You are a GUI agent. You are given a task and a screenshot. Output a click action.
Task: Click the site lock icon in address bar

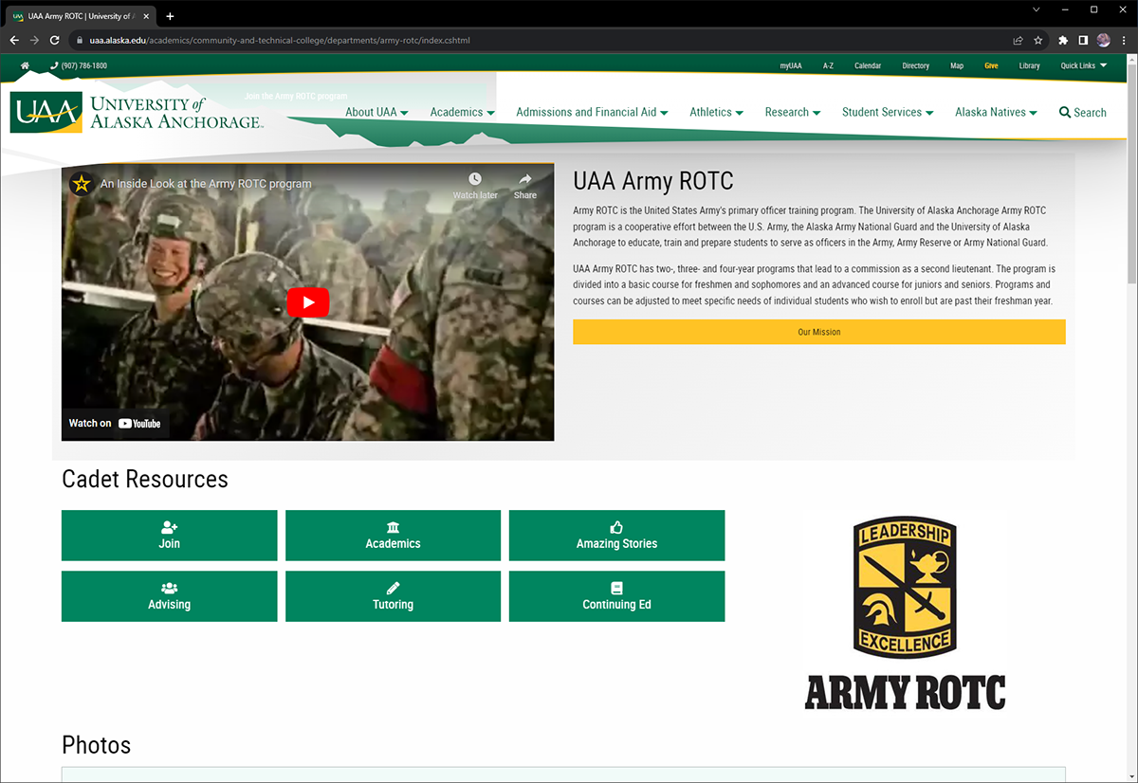80,41
